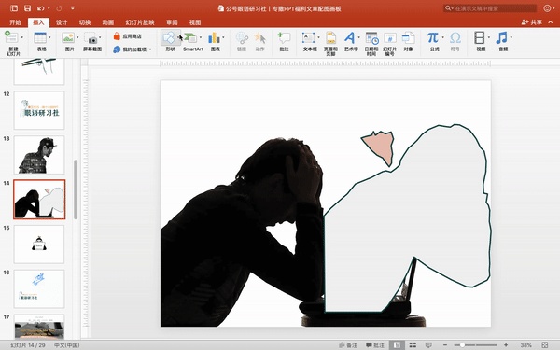
Task: Save the presentation using the disk icon
Action: click(27, 7)
